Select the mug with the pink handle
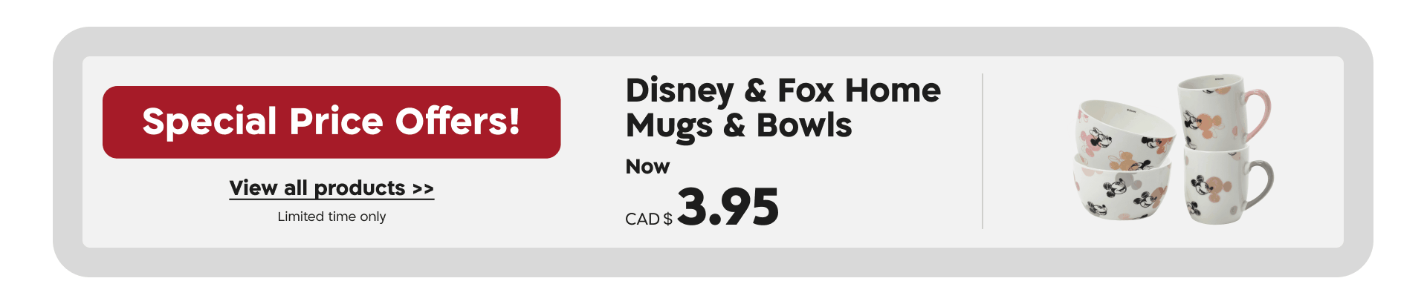Screen dimensions: 1427x304 pos(1213,110)
